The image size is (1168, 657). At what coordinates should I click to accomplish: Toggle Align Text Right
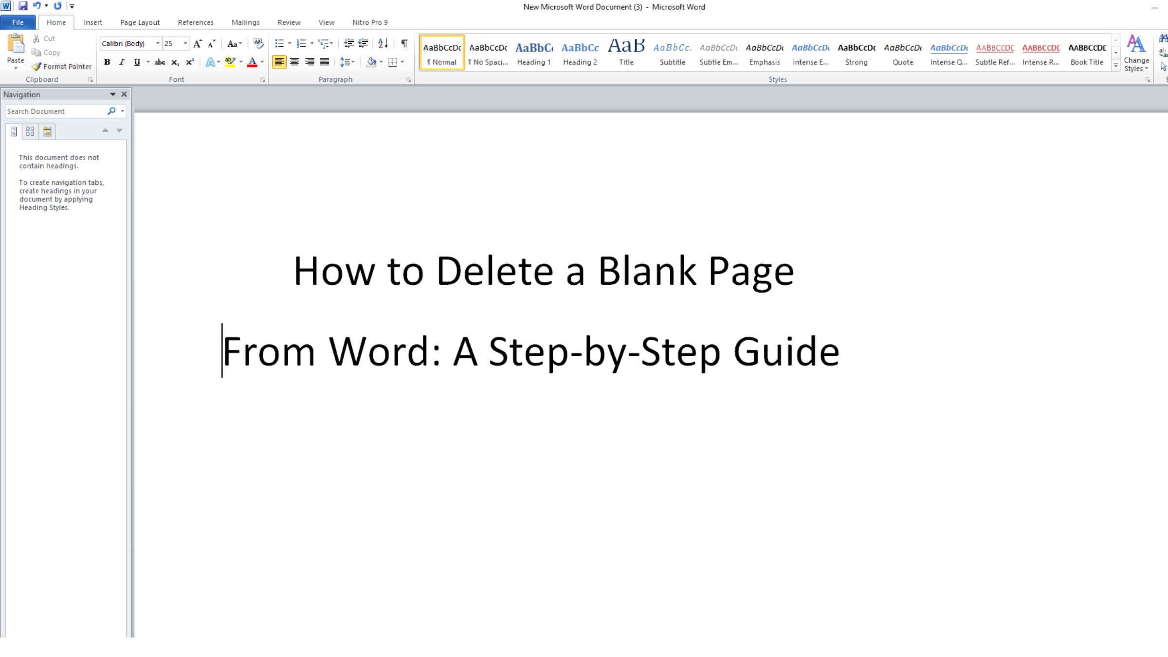pyautogui.click(x=310, y=62)
